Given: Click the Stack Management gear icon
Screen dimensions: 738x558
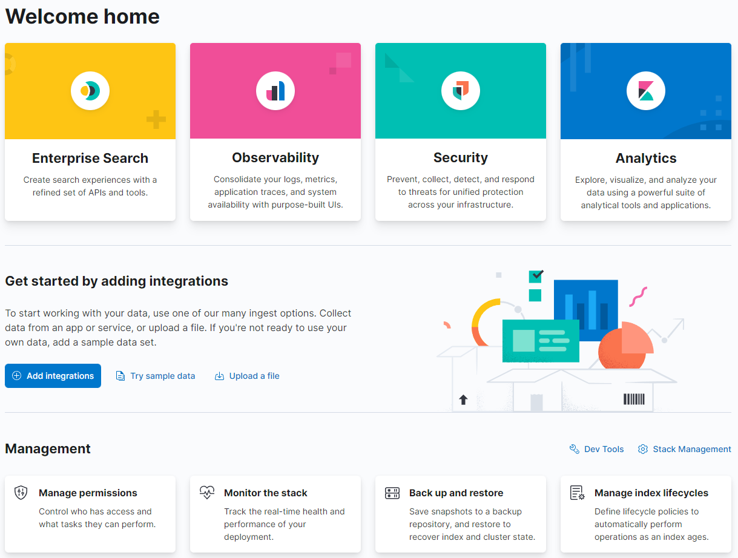Looking at the screenshot, I should [643, 449].
